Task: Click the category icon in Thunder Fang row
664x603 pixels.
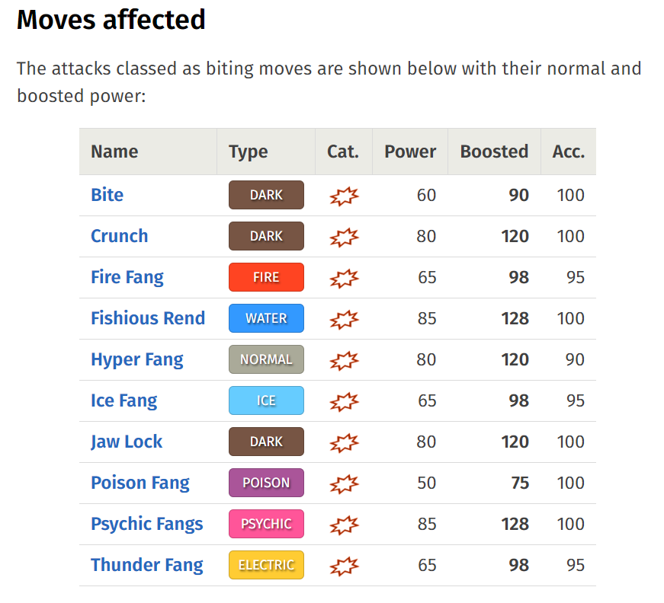Action: [344, 566]
